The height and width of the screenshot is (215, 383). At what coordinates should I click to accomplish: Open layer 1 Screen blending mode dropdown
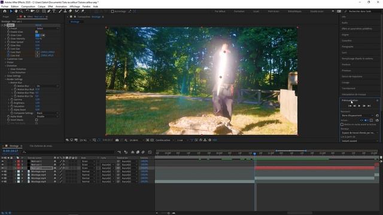point(88,161)
